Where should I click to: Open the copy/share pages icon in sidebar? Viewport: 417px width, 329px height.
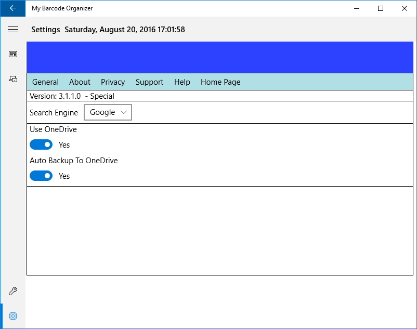(x=13, y=78)
